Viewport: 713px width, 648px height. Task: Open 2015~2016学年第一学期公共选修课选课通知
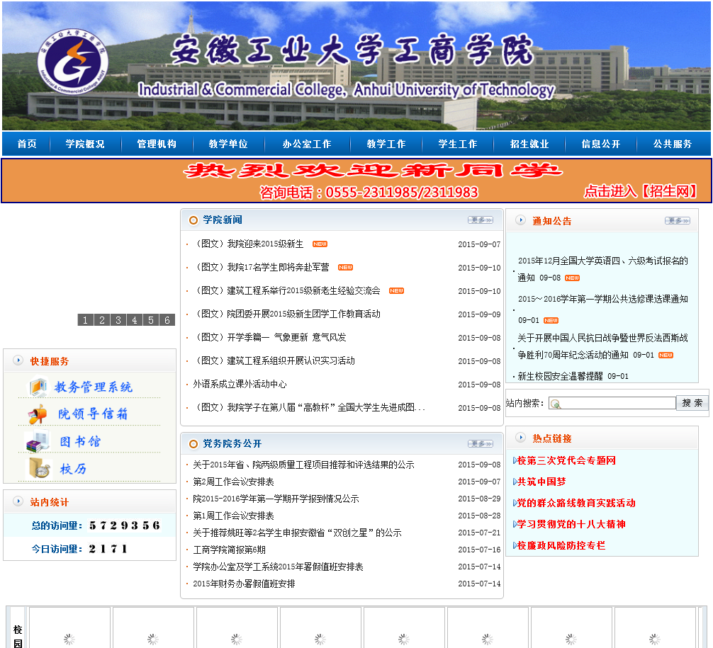[x=602, y=299]
